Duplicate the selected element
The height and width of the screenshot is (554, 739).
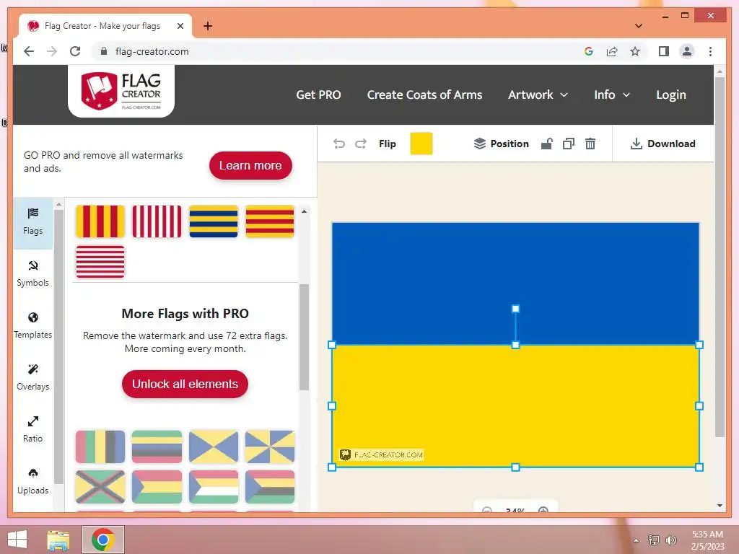(x=569, y=144)
